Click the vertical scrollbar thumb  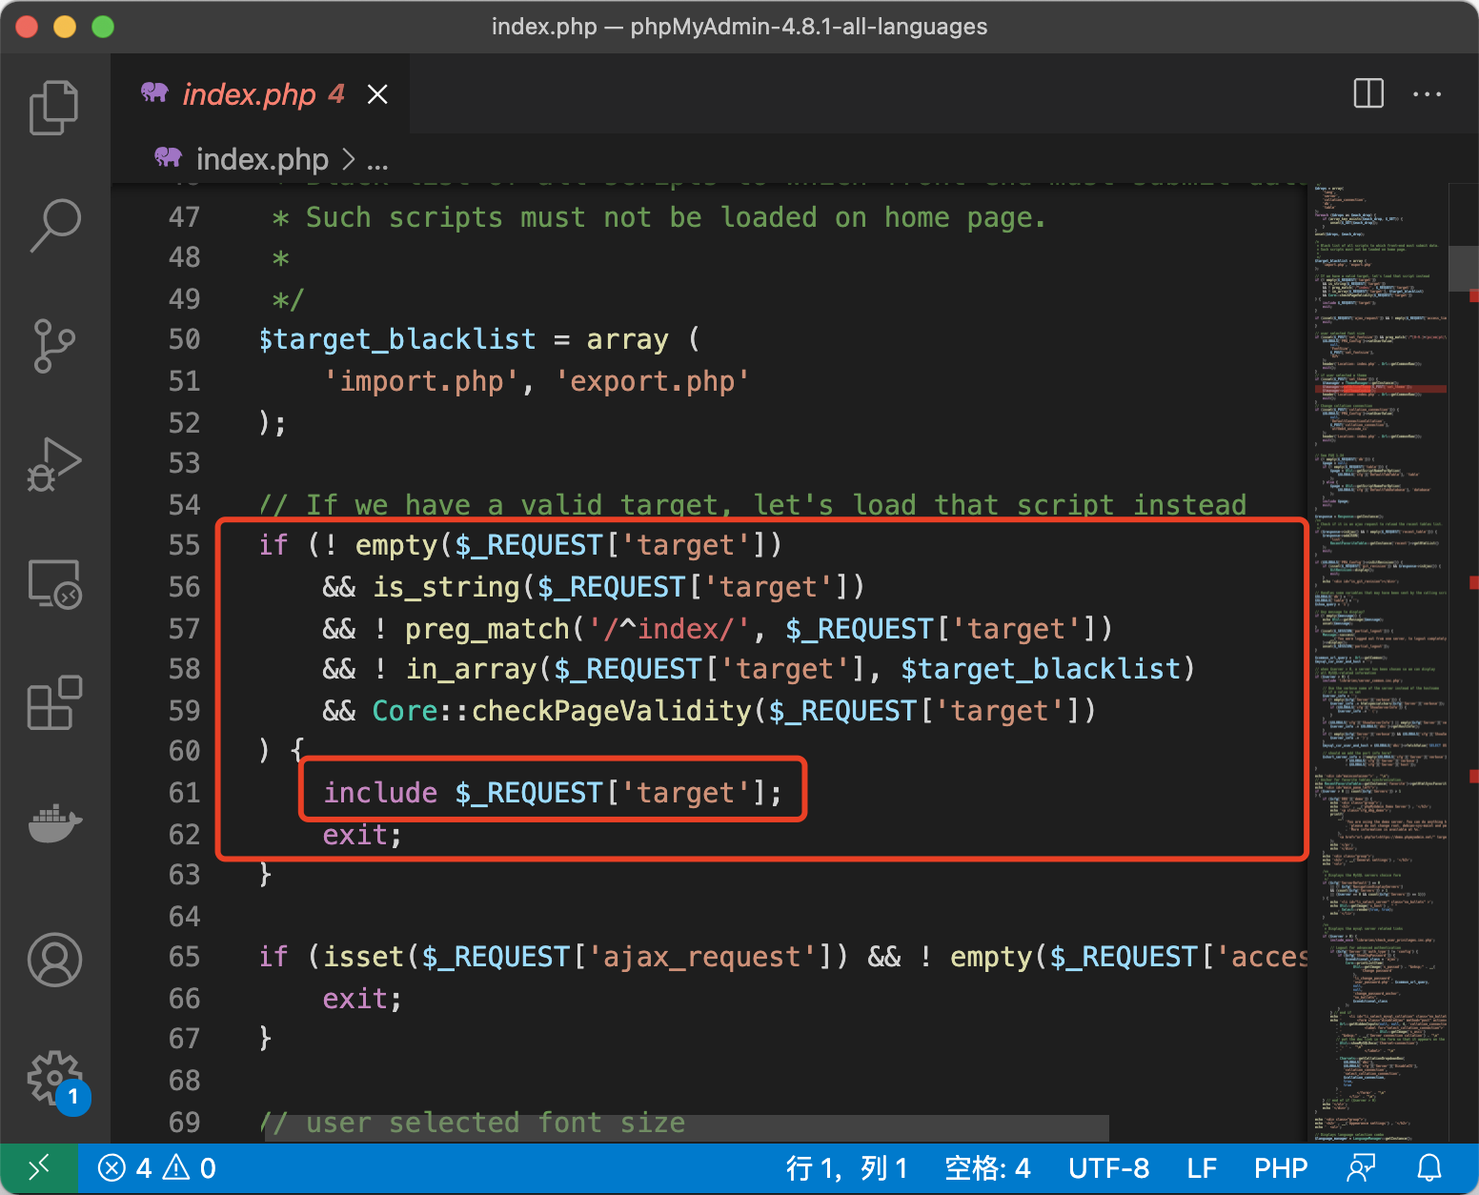[1463, 268]
